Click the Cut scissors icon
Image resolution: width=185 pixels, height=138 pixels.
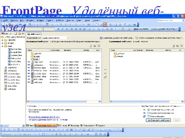pos(52,25)
